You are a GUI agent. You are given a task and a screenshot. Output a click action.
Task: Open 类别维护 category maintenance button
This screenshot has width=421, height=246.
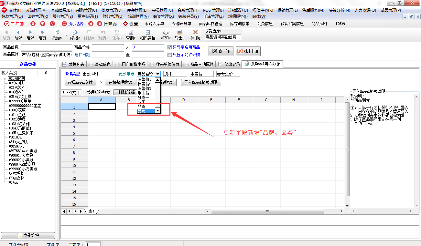[28, 236]
